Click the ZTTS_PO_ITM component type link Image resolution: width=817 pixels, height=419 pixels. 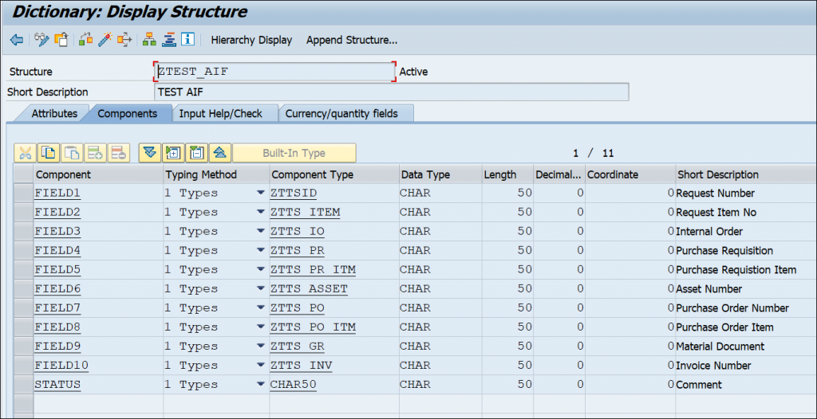313,327
